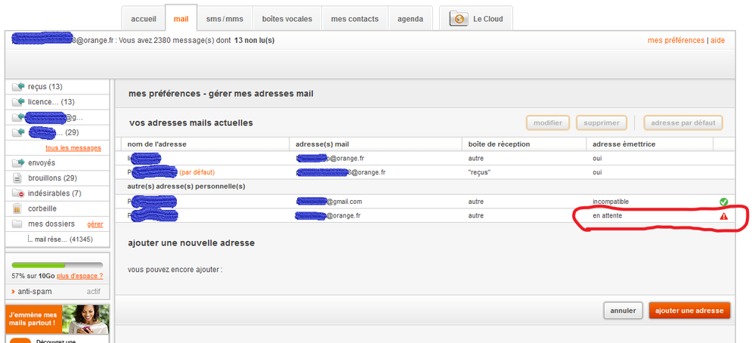Open the mes préférences link
Image resolution: width=755 pixels, height=343 pixels.
point(676,40)
